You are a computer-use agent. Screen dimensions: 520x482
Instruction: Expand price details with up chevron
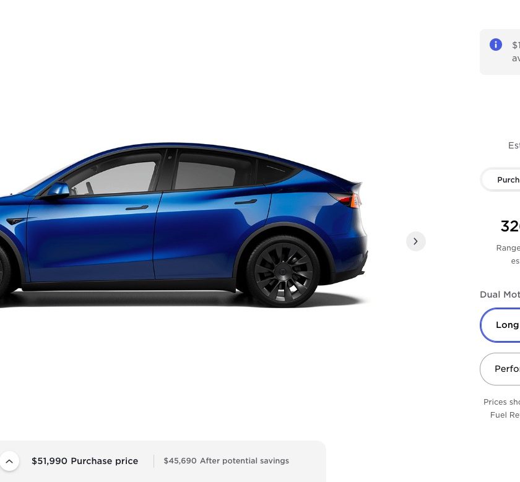pos(9,461)
